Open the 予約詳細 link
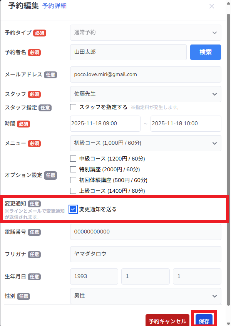 (54, 6)
